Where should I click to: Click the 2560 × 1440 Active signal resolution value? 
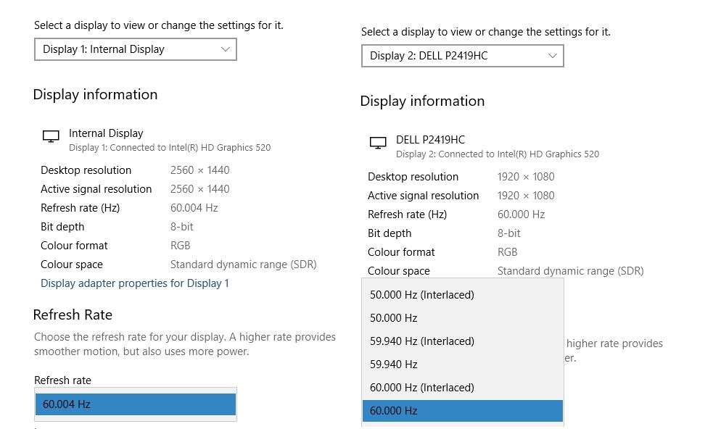pyautogui.click(x=200, y=189)
